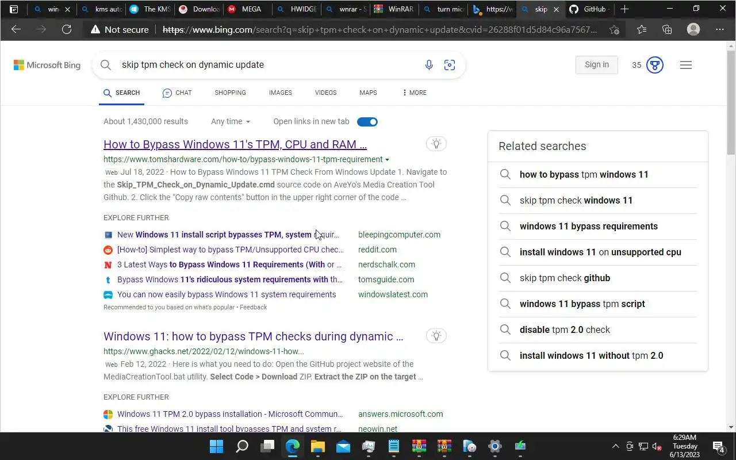Open Edge profile avatar icon

click(693, 29)
